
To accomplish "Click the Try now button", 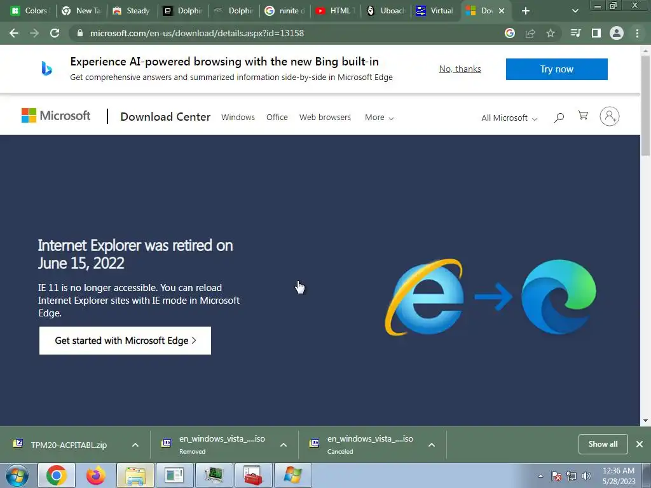I will pos(557,69).
